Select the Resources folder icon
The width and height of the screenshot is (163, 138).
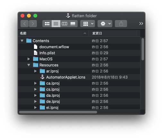[x=36, y=65]
